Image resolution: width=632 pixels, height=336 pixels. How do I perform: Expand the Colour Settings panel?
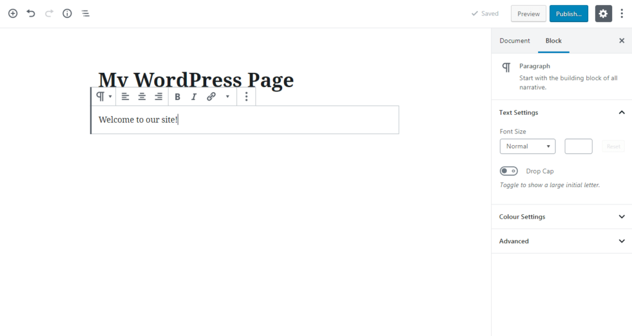562,217
